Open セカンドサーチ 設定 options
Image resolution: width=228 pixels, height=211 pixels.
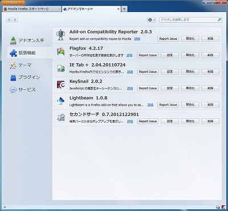(170, 121)
